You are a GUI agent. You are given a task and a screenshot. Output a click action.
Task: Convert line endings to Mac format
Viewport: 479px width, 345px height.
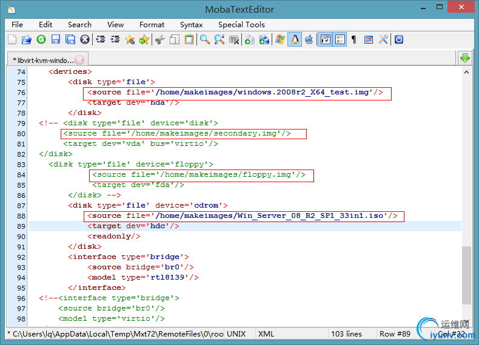coord(309,40)
